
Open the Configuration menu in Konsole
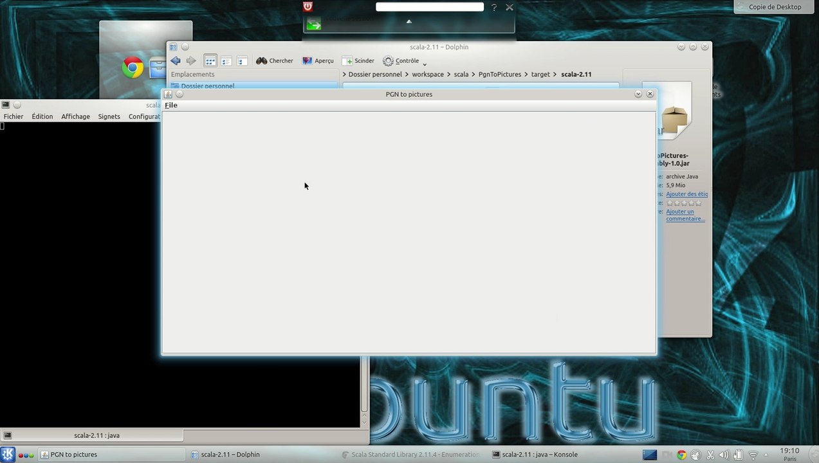144,116
